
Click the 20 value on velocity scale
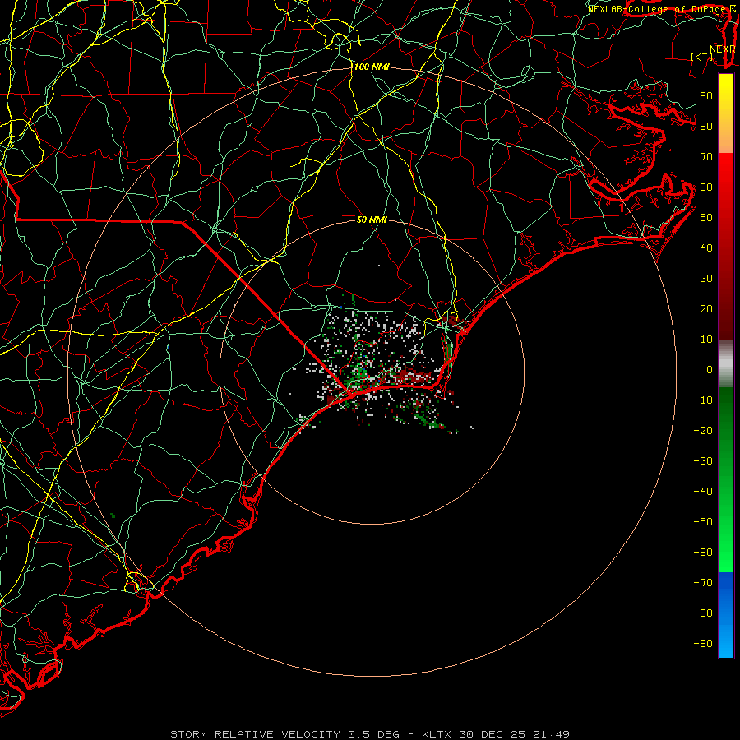(x=706, y=308)
